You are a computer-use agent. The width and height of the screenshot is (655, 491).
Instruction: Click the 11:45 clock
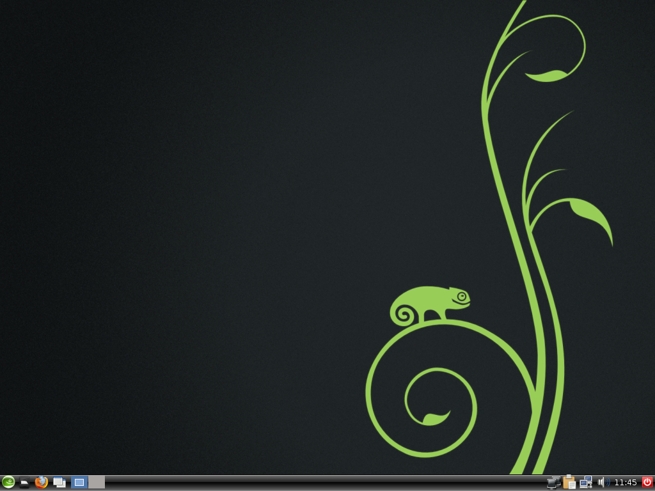(x=626, y=483)
